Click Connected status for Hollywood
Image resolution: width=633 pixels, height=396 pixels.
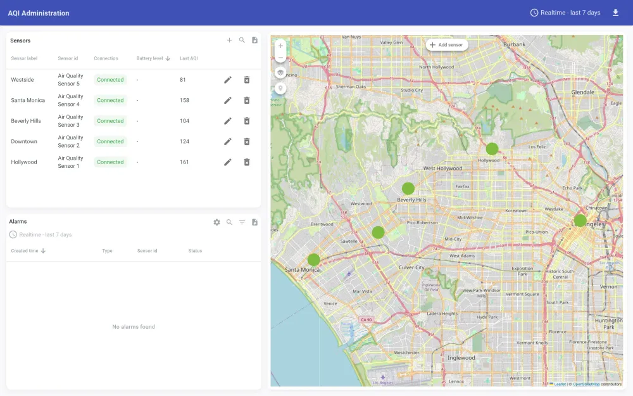(x=110, y=162)
